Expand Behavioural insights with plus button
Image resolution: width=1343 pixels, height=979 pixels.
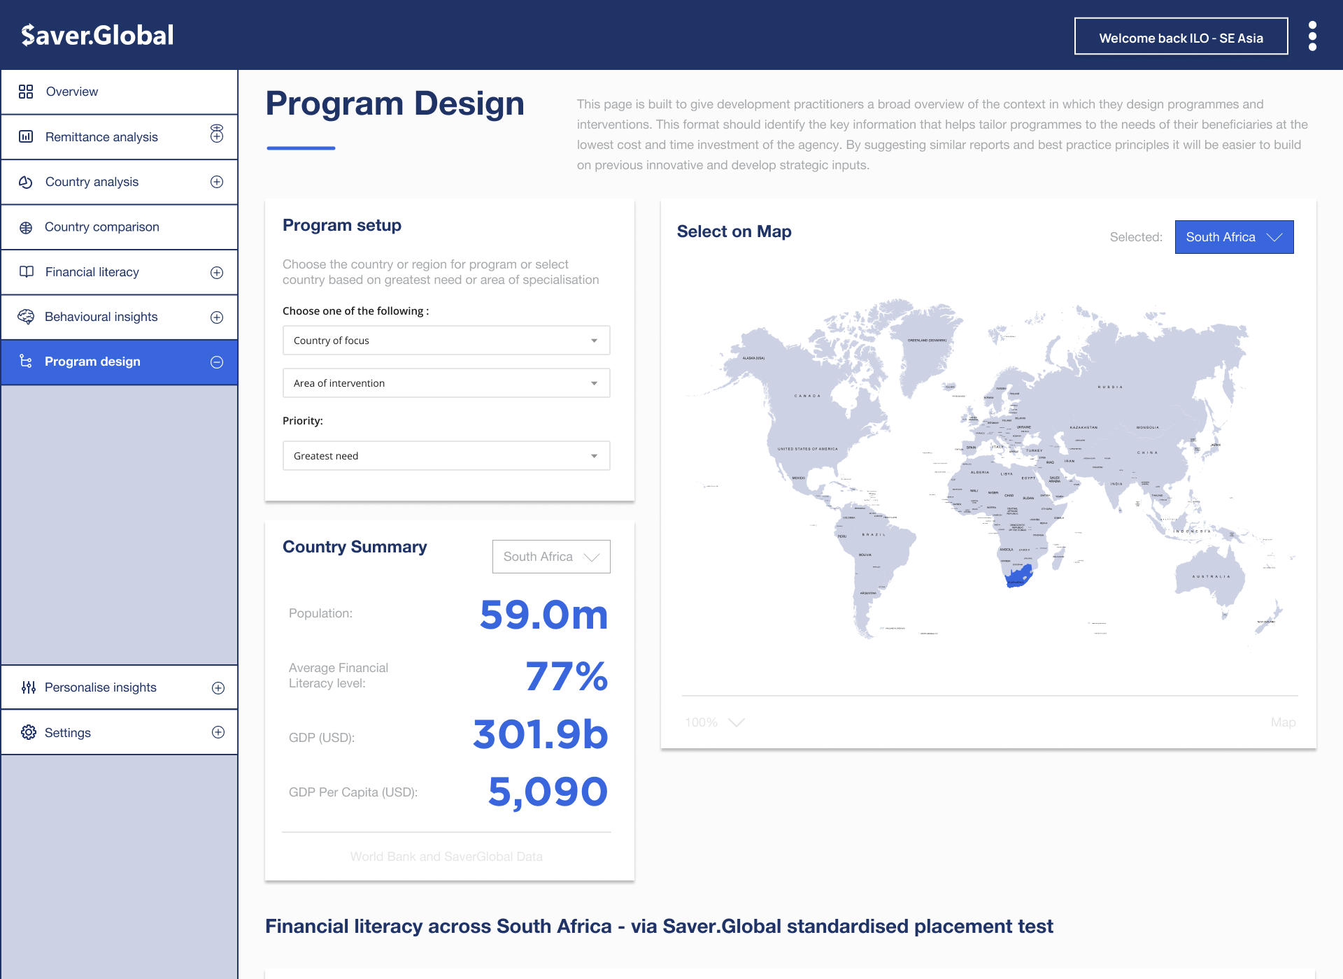tap(217, 317)
